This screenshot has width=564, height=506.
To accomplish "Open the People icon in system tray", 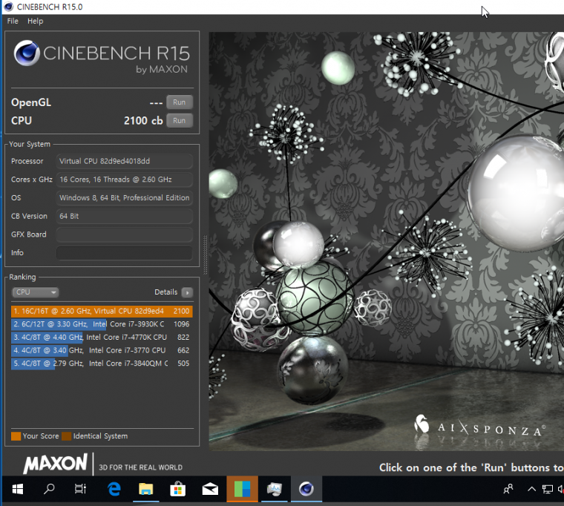I will [508, 489].
